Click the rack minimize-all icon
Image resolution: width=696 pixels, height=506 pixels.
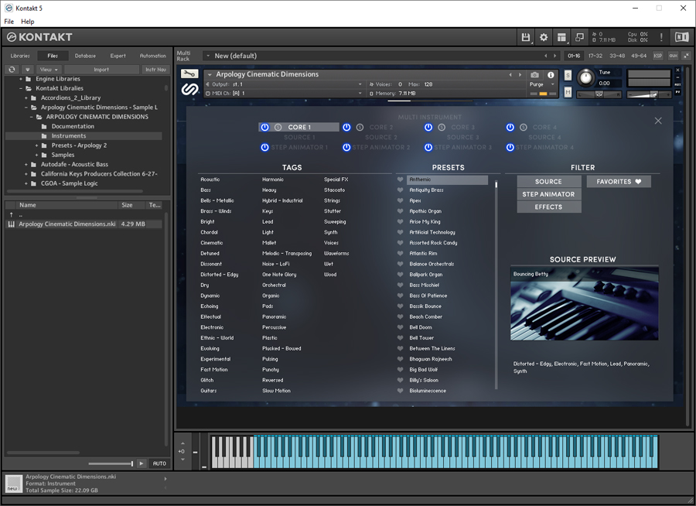coord(686,56)
